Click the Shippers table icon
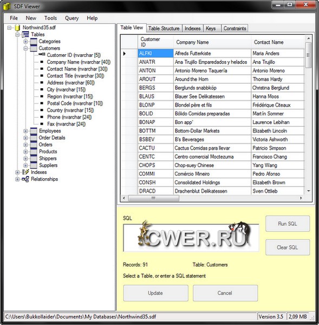Image resolution: width=319 pixels, height=325 pixels. pos(34,158)
